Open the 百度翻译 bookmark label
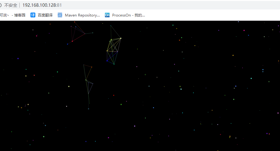 (x=45, y=15)
